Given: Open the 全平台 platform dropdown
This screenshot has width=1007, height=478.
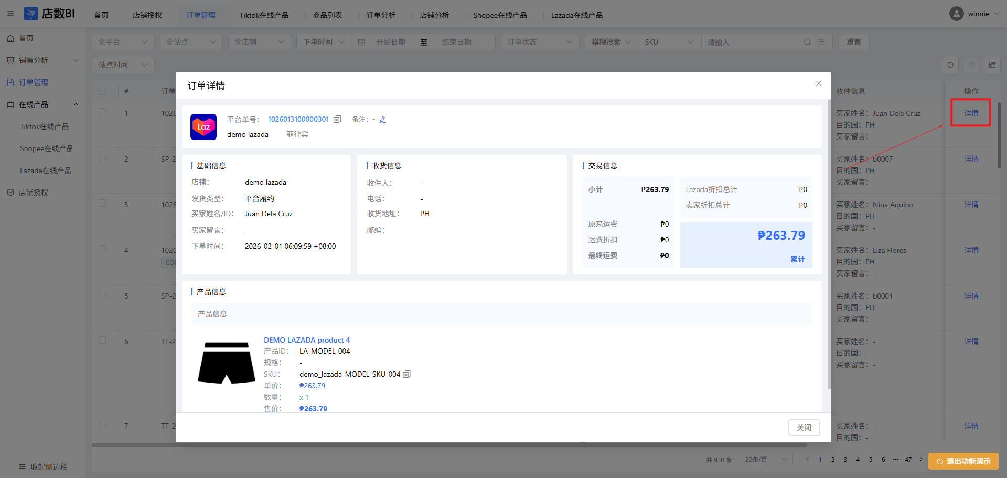Looking at the screenshot, I should [123, 42].
